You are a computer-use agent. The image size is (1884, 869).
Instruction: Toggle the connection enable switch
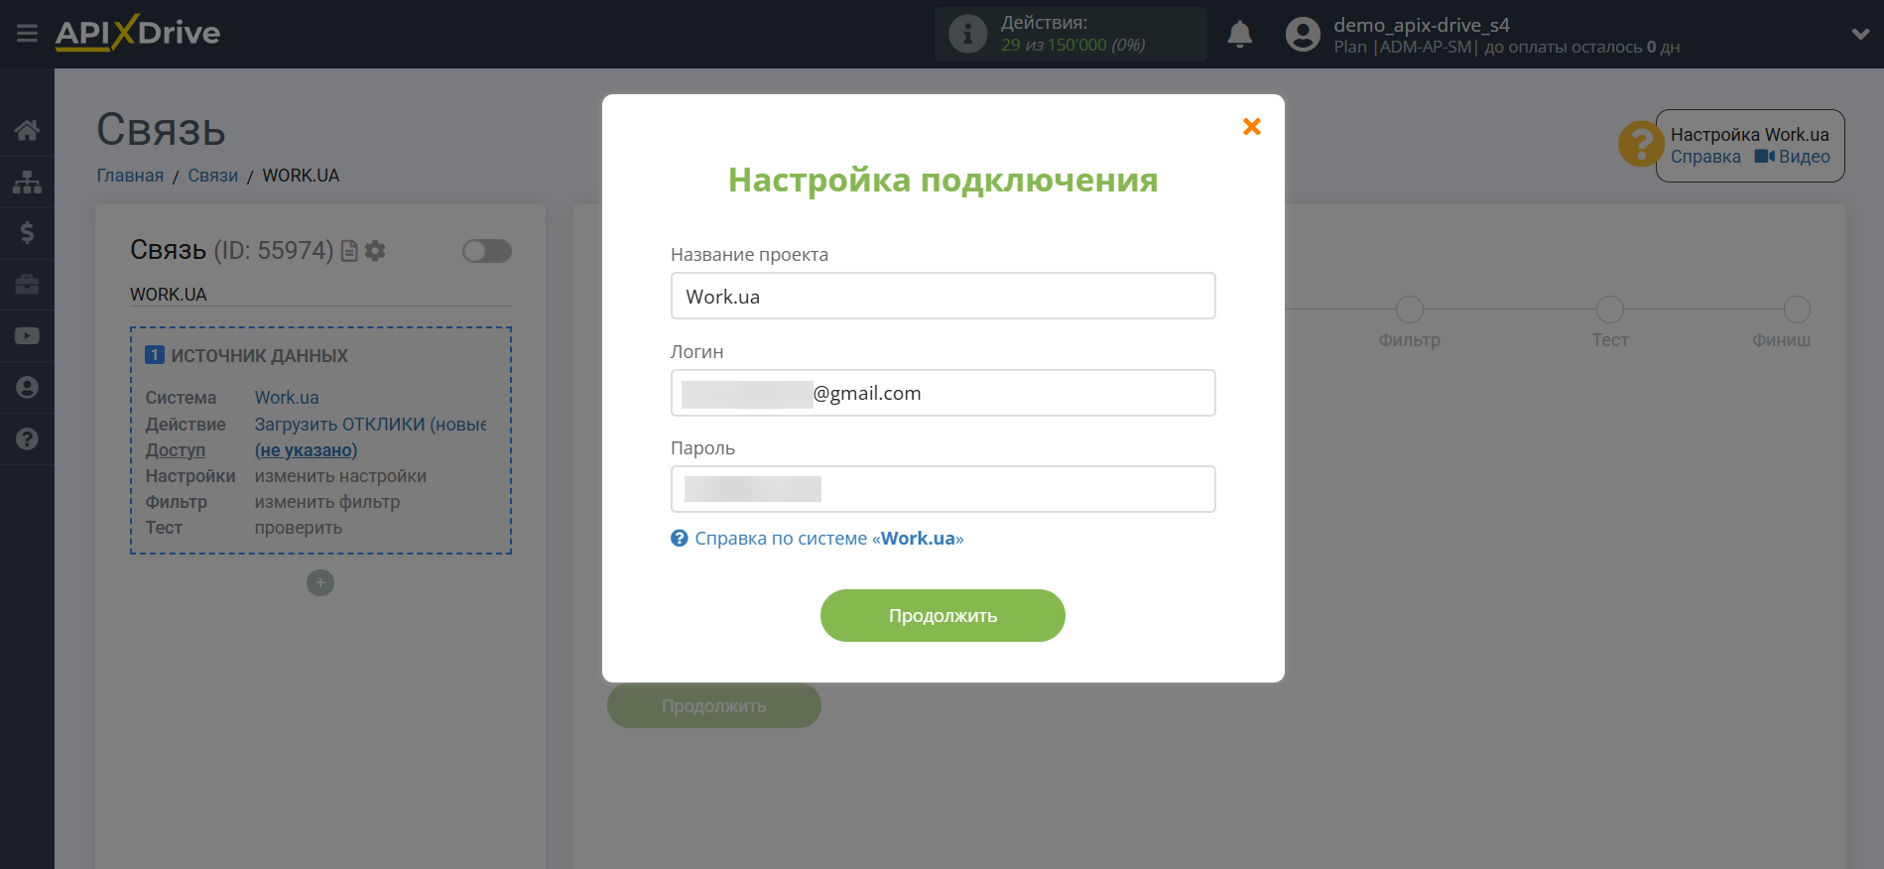[x=486, y=251]
